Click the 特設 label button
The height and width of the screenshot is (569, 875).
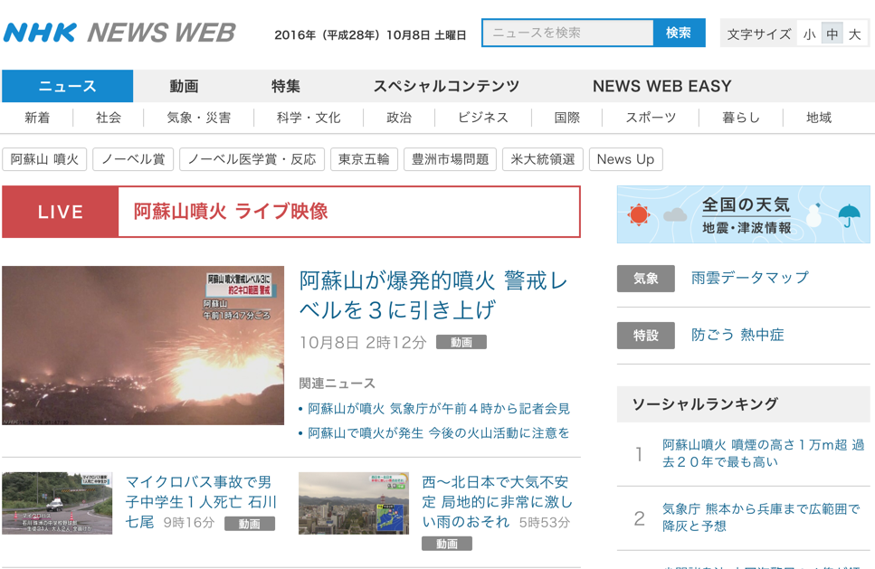(645, 336)
